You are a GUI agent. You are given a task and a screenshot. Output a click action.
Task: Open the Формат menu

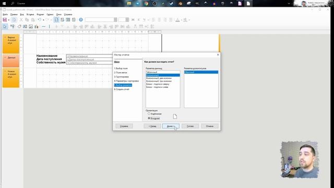[x=40, y=15]
